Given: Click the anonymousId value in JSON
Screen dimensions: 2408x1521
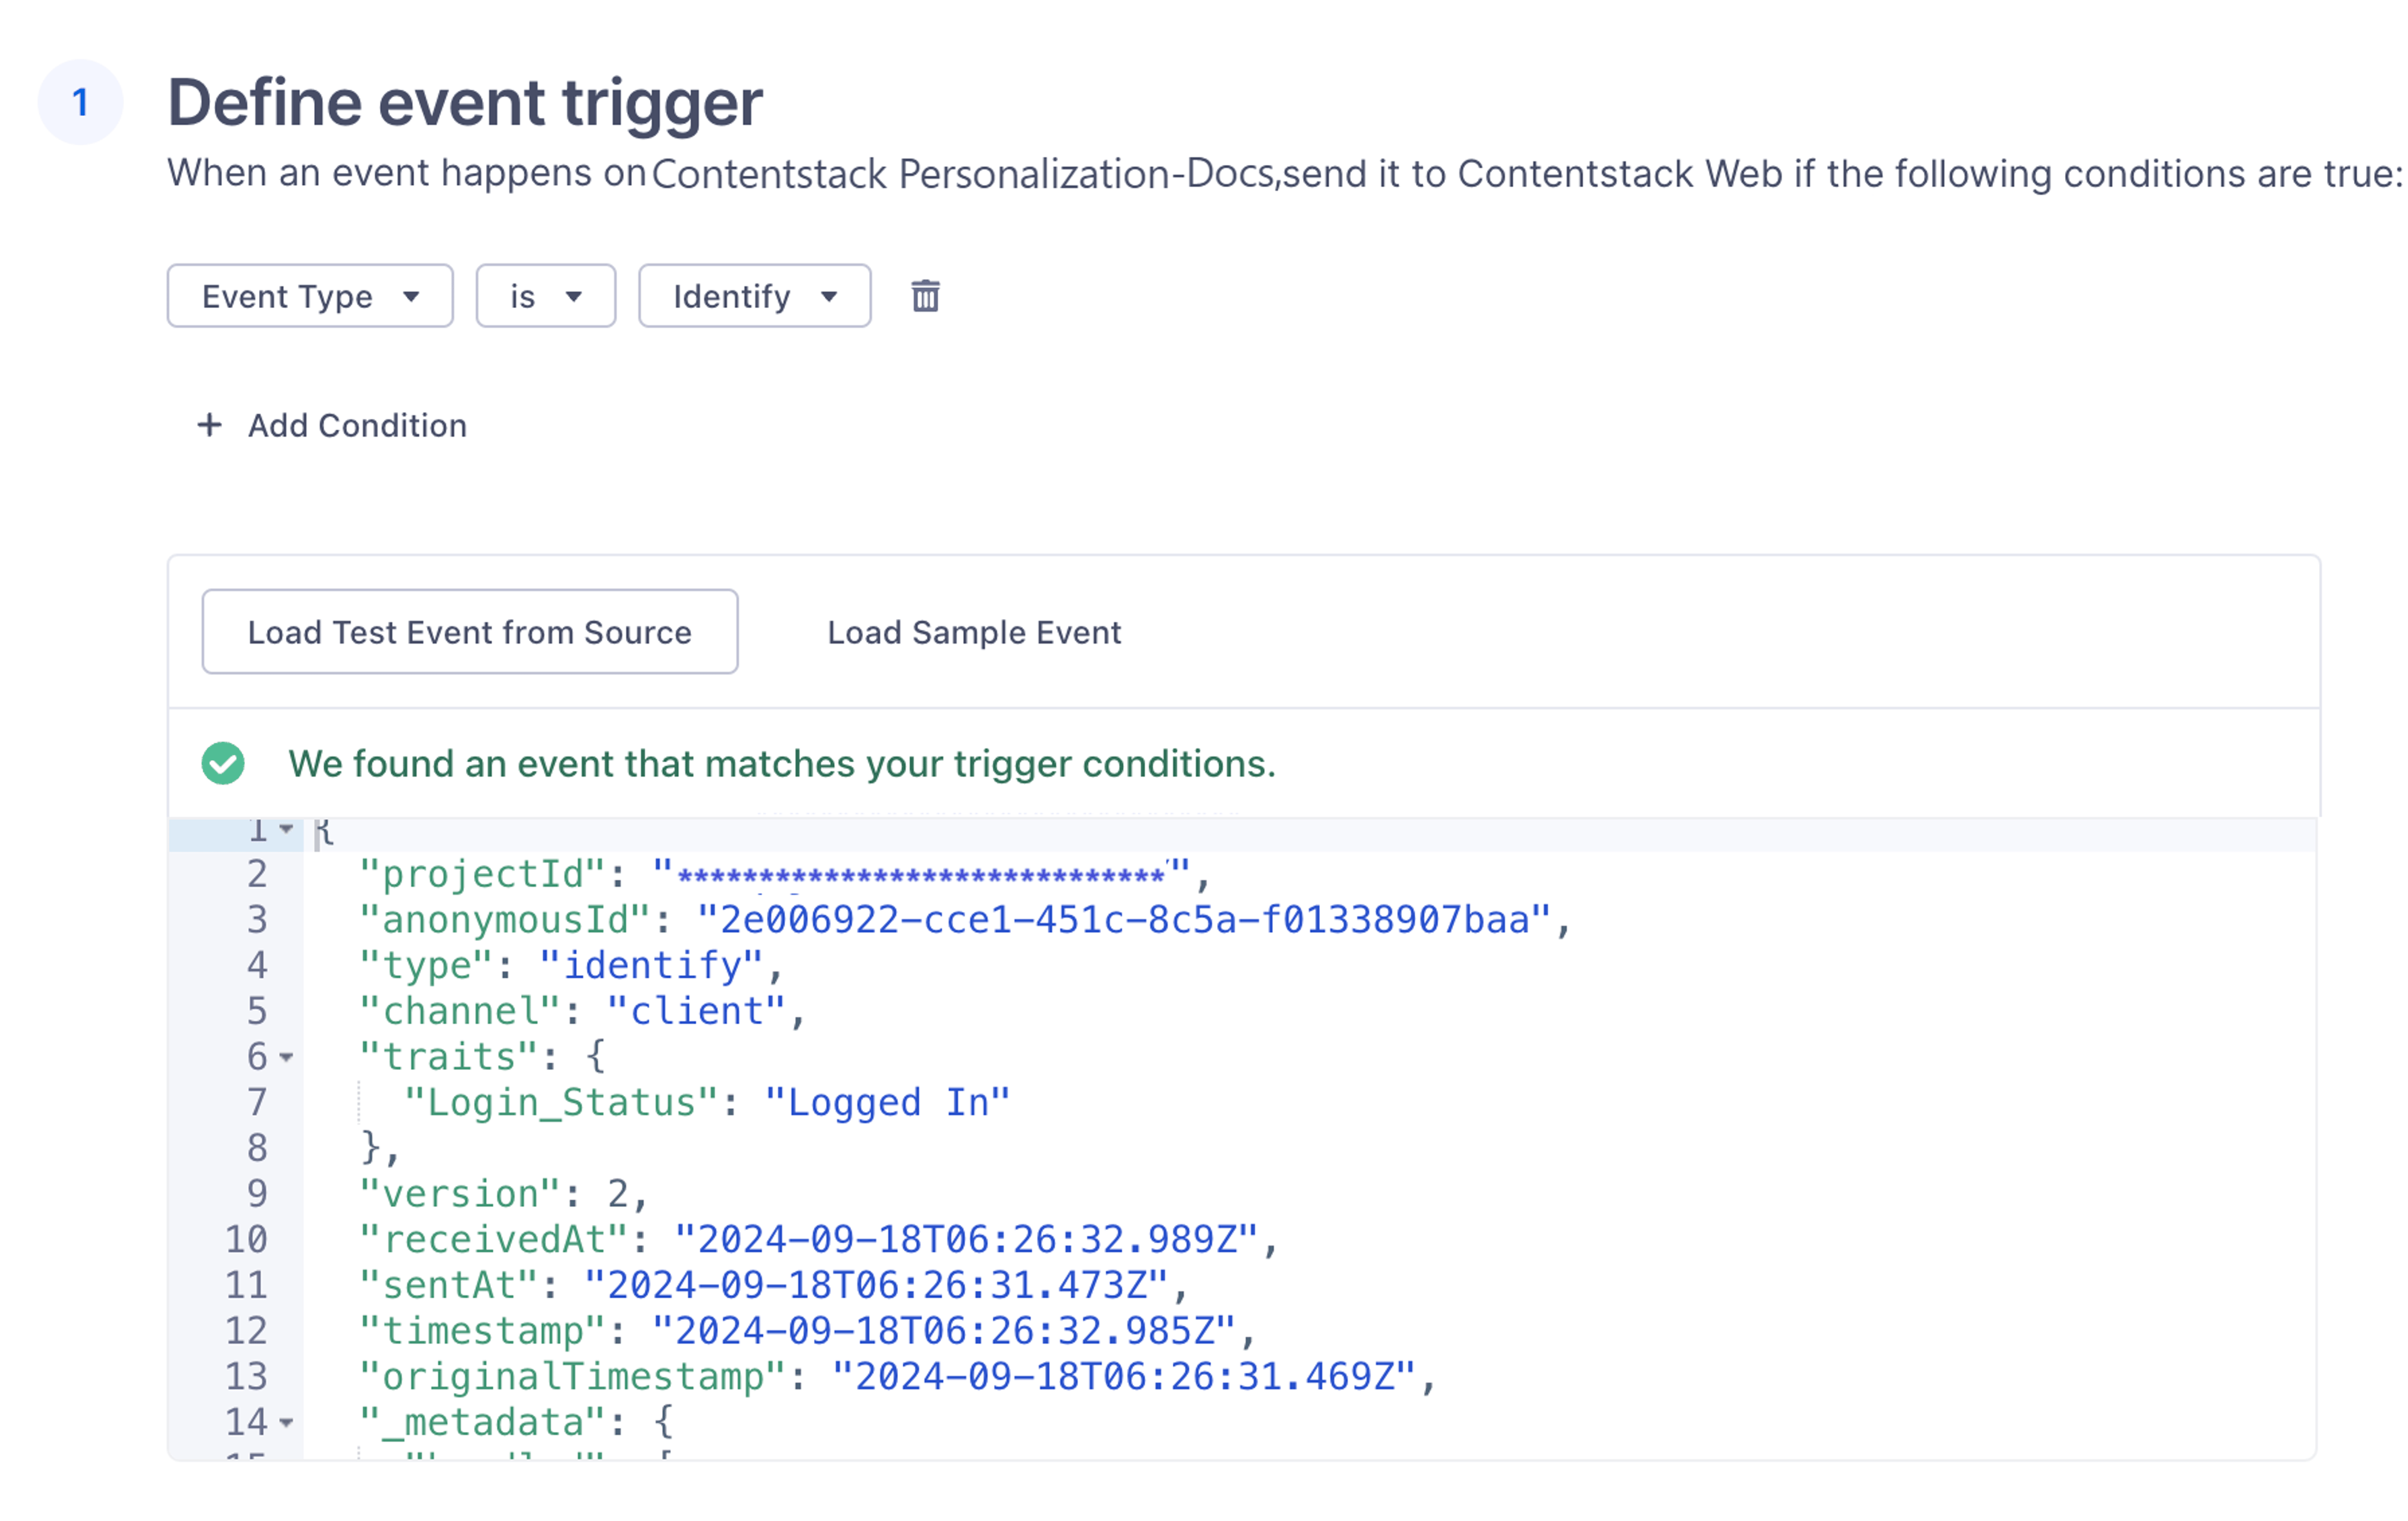Looking at the screenshot, I should (1124, 920).
